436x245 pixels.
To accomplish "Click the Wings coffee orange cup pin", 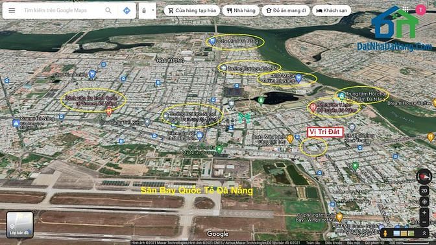I will (339, 216).
